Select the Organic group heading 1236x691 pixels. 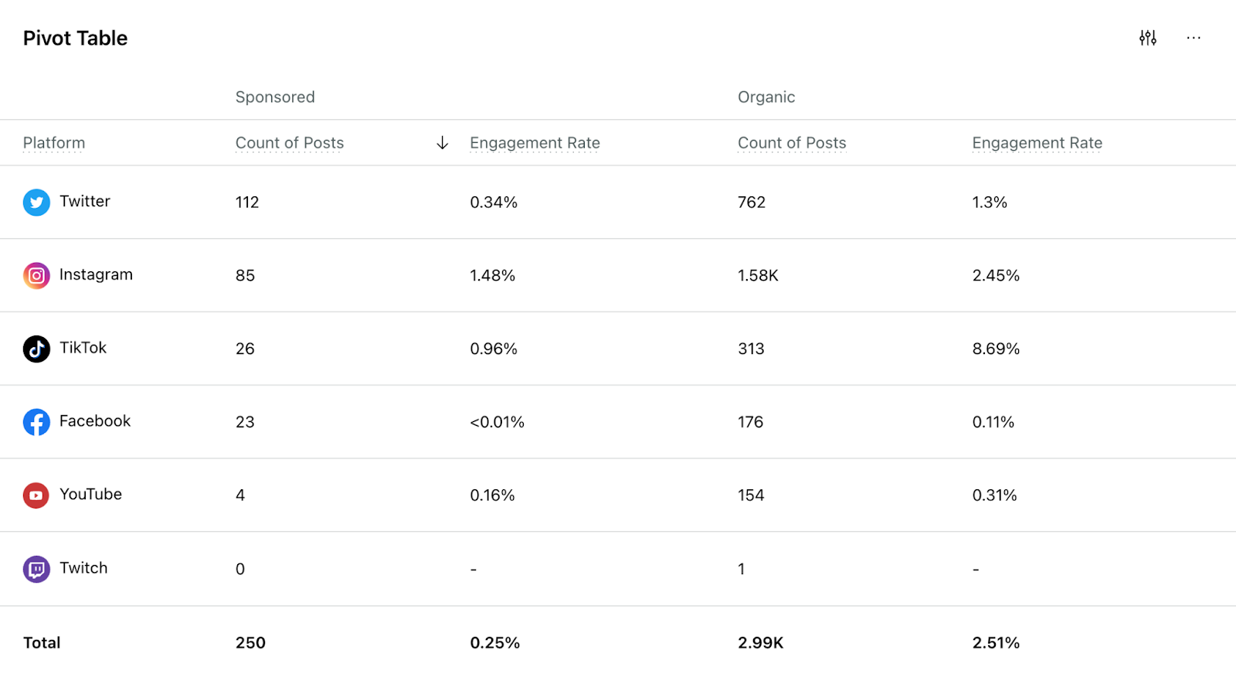point(766,97)
